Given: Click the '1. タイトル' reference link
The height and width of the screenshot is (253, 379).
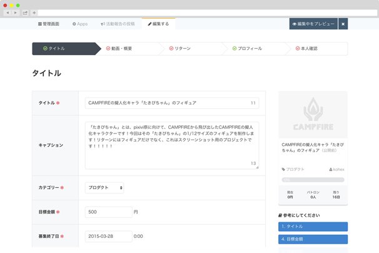Looking at the screenshot, I should 312,227.
